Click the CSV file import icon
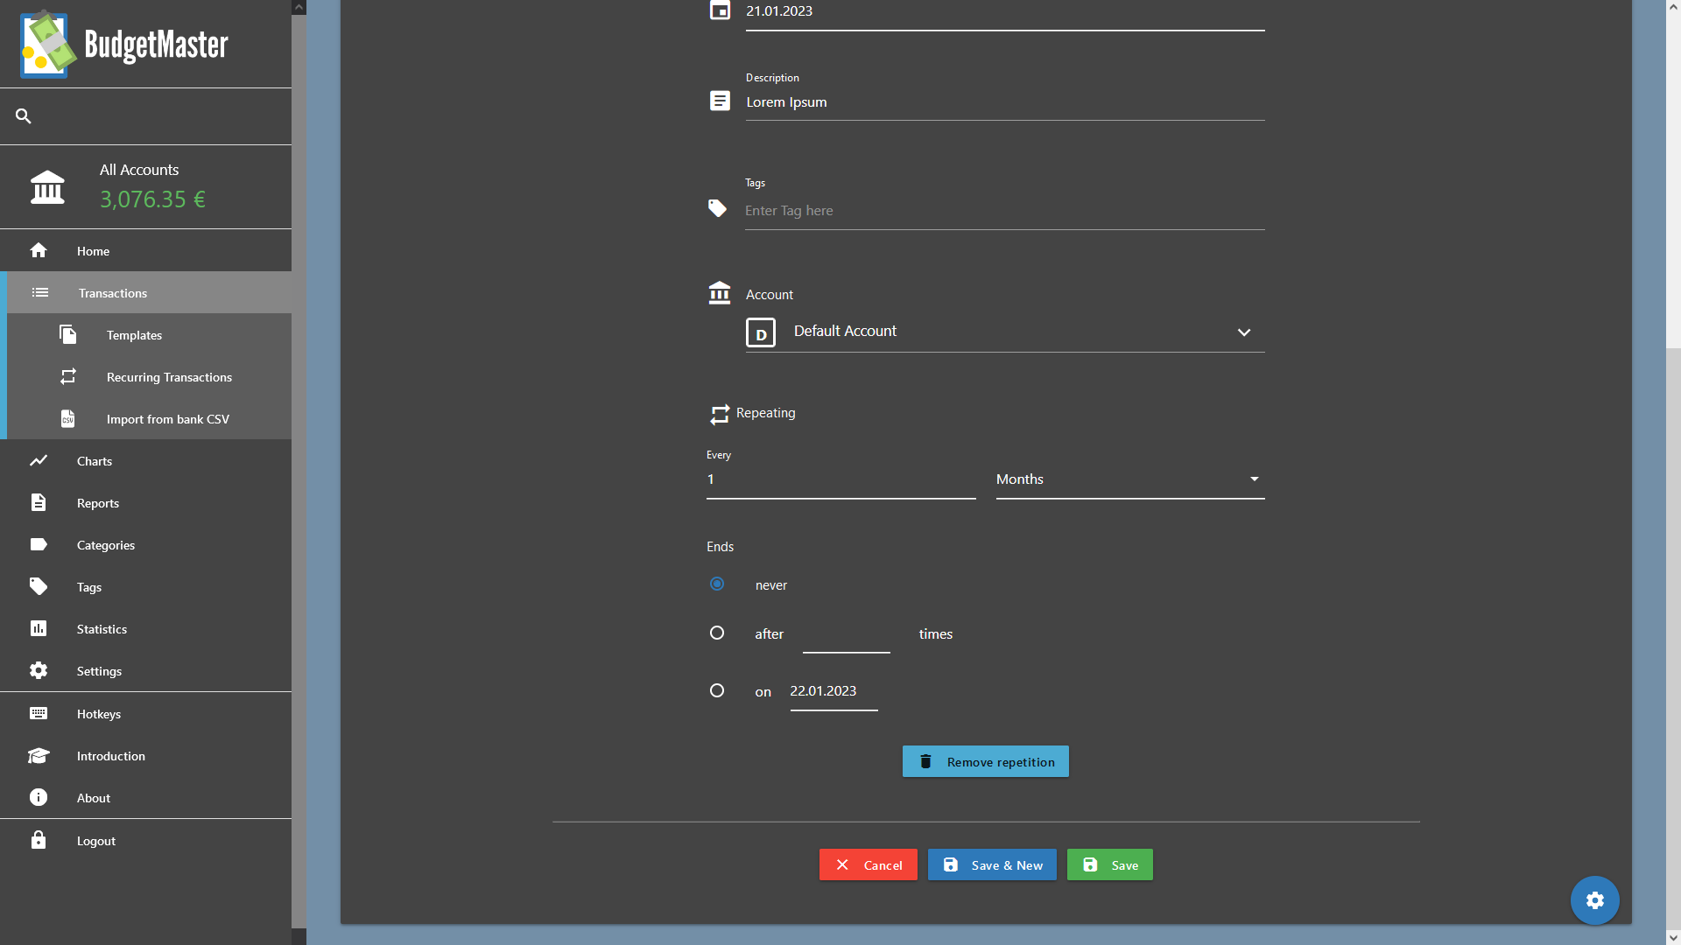 [68, 418]
